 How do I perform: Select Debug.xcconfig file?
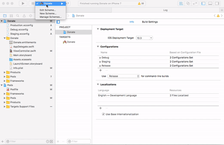point(19,29)
